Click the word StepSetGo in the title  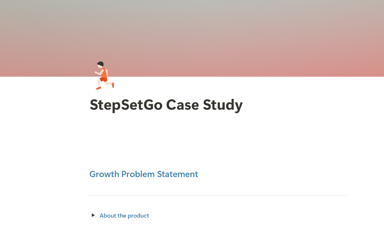pyautogui.click(x=126, y=105)
